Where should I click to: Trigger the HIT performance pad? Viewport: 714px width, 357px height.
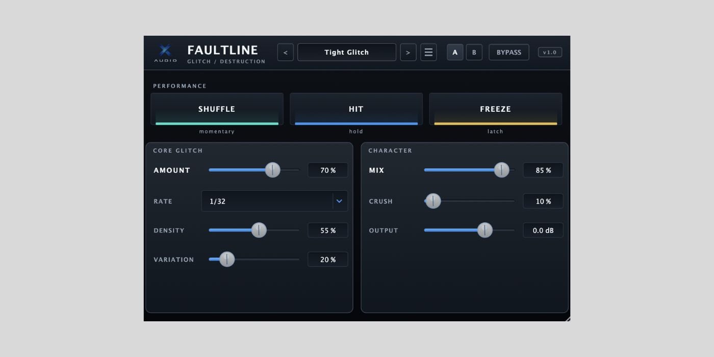click(356, 109)
